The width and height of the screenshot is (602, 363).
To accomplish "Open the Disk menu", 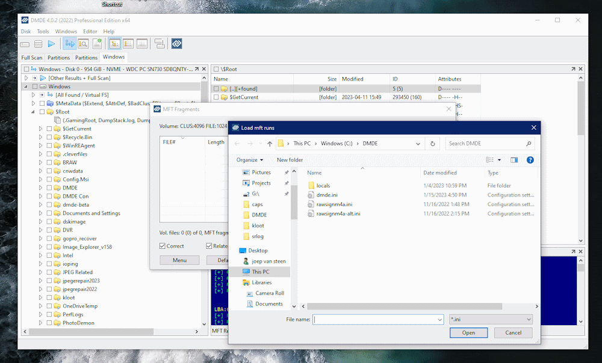I will pos(26,31).
